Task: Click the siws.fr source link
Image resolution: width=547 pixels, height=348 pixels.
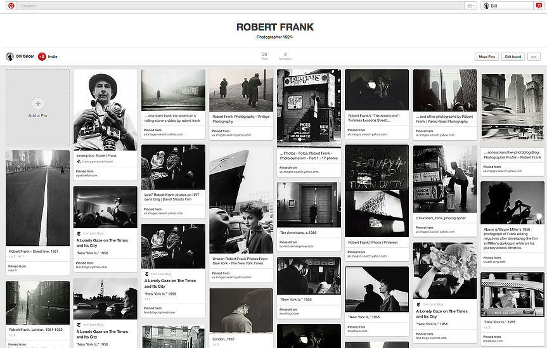Action: click(13, 270)
